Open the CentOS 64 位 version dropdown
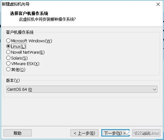 click(x=82, y=89)
